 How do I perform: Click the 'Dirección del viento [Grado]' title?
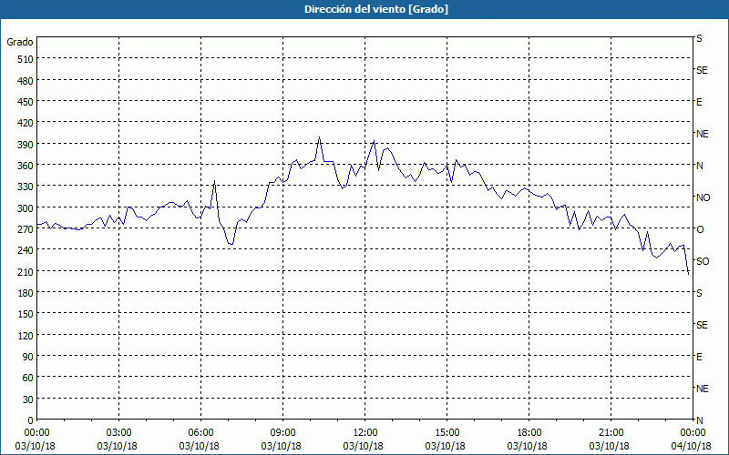(x=376, y=9)
